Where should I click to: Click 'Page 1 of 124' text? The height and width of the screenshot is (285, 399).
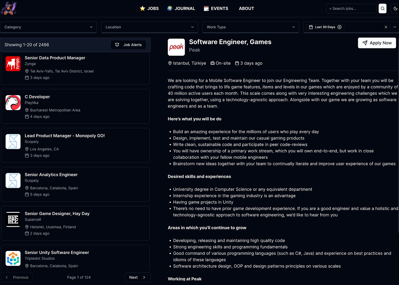point(79,277)
